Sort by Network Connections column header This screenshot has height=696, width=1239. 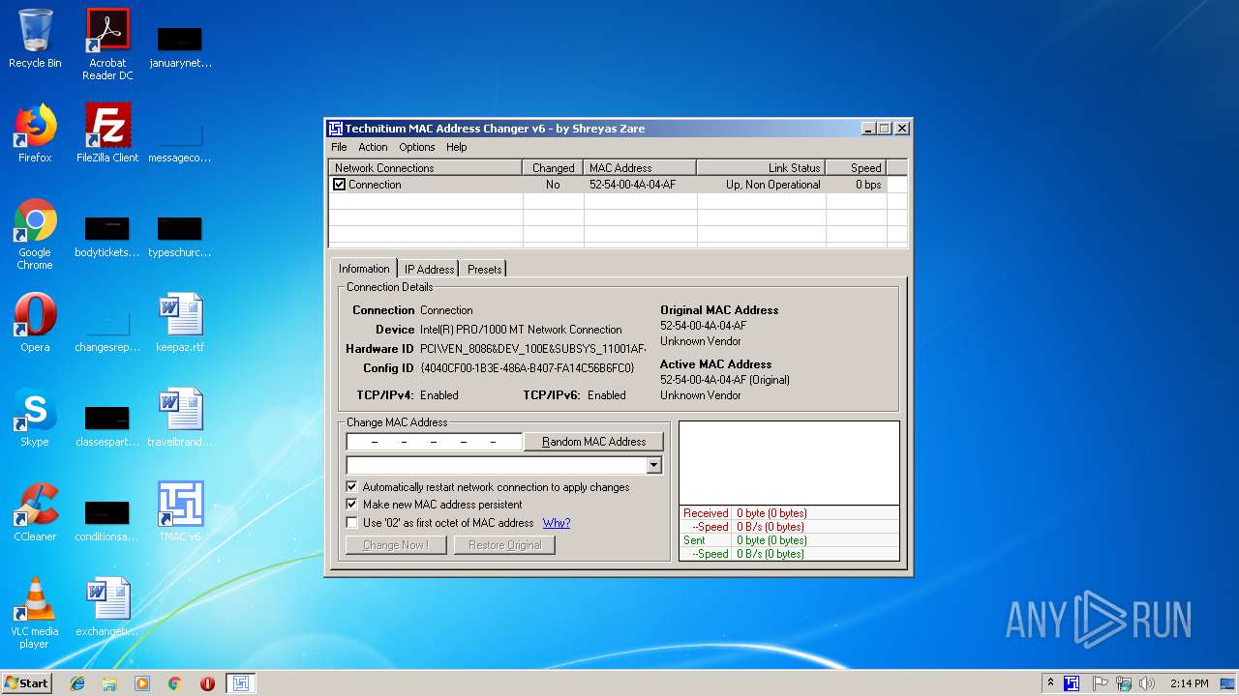(426, 167)
